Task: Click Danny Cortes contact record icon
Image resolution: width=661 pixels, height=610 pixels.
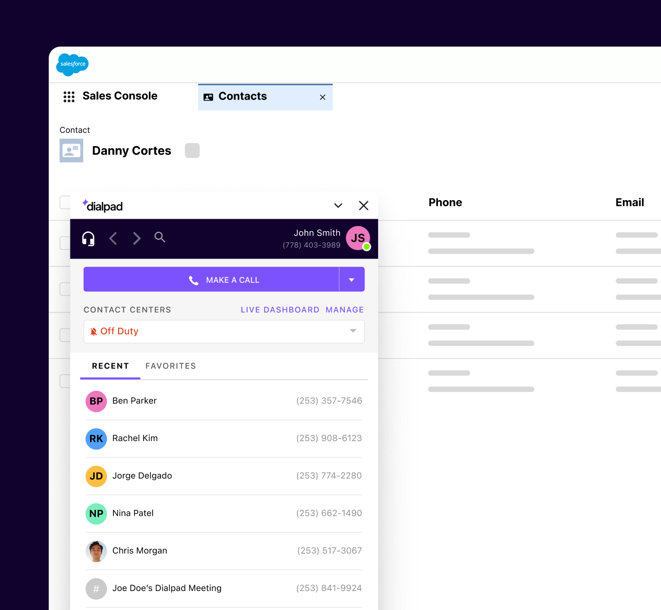Action: click(x=72, y=150)
